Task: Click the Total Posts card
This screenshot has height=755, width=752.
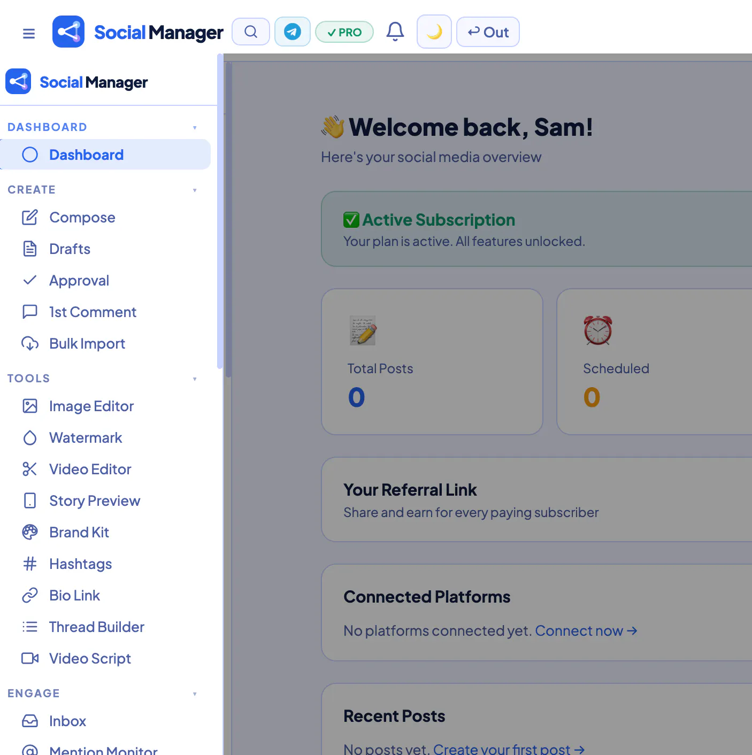Action: (432, 362)
